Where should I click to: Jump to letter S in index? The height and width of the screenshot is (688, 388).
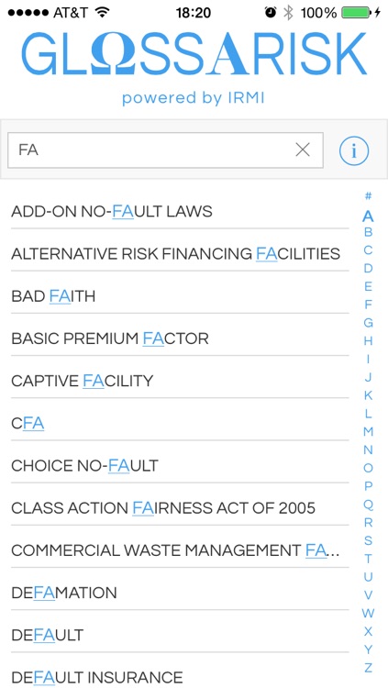[x=368, y=540]
